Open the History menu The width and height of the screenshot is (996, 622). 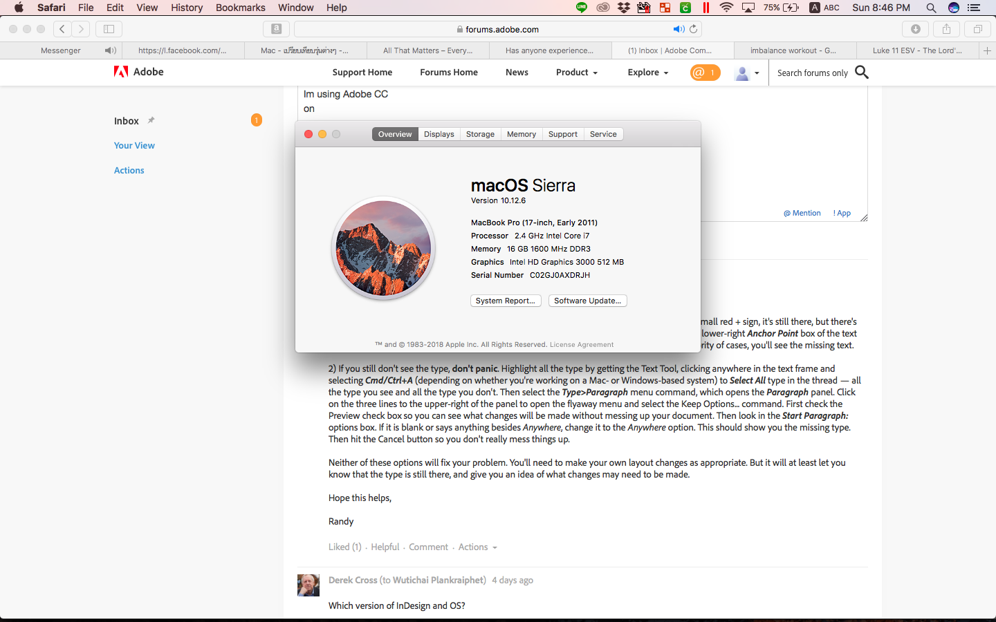(x=187, y=8)
